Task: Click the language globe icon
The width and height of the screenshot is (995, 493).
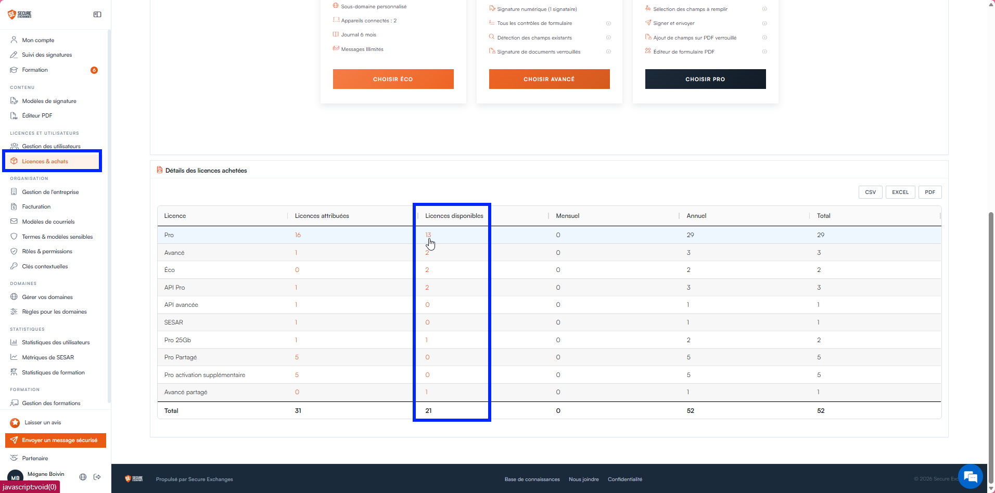Action: (x=83, y=477)
